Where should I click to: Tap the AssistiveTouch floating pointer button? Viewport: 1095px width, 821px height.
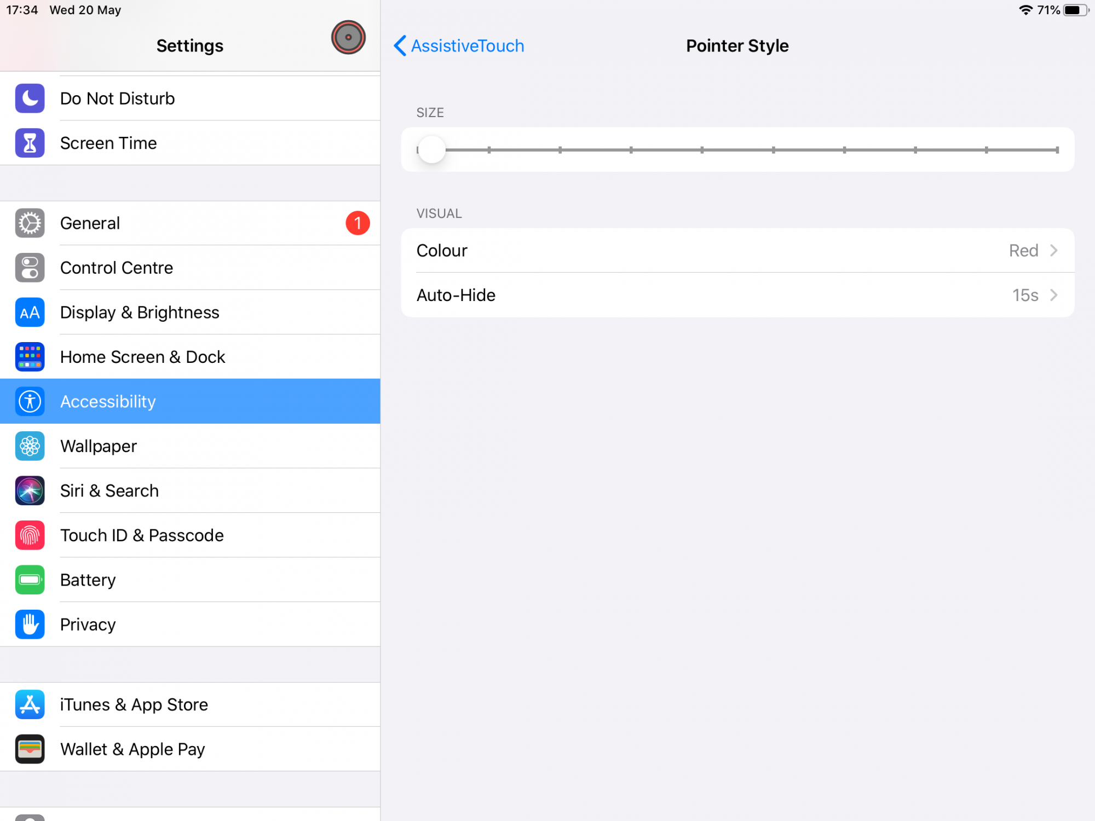(348, 38)
